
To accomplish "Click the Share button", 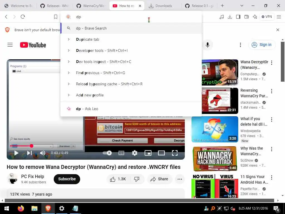I will click(159, 179).
